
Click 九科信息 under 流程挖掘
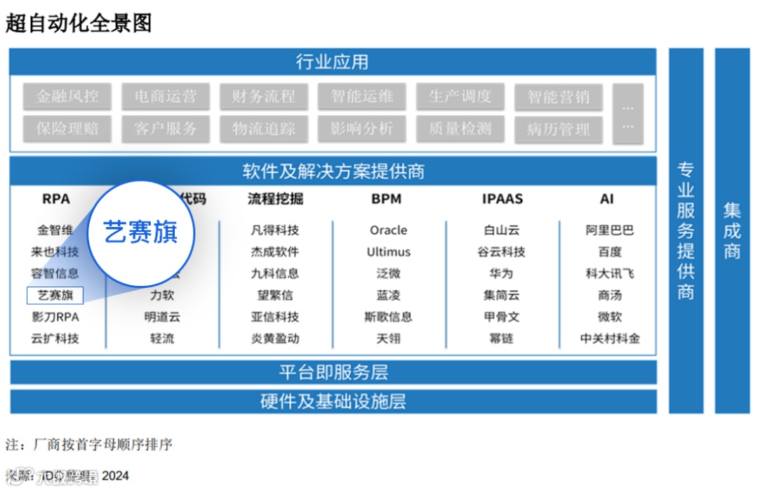point(275,274)
